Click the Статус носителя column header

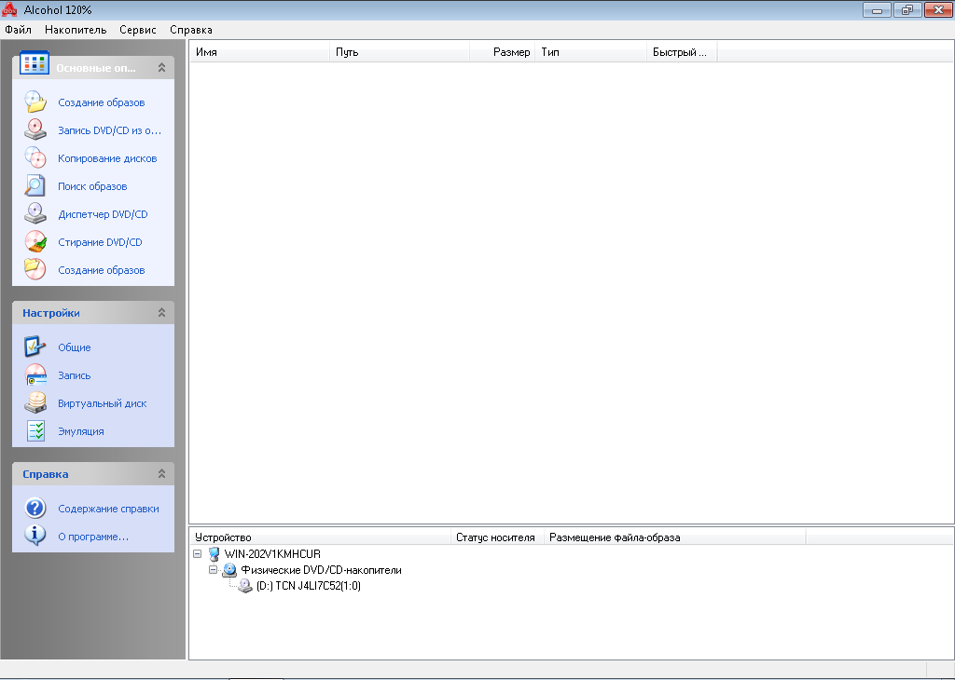(x=497, y=537)
